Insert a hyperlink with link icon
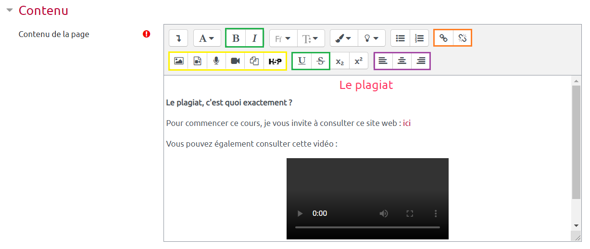This screenshot has width=590, height=249. point(444,38)
